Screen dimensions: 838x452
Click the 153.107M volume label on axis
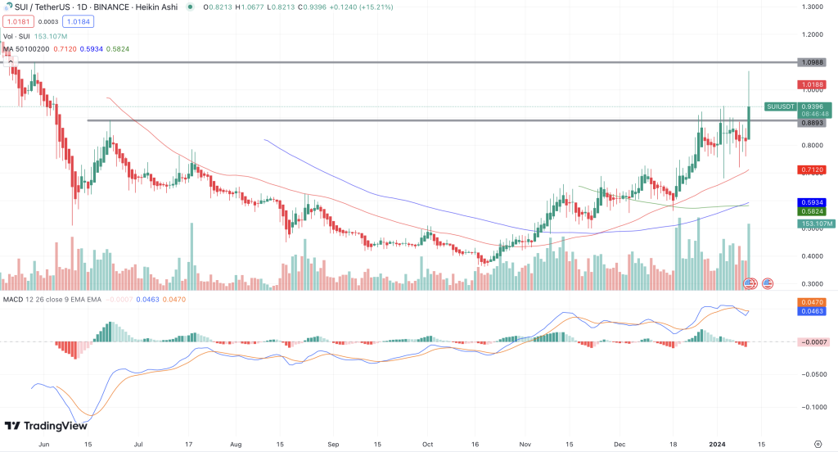[815, 223]
